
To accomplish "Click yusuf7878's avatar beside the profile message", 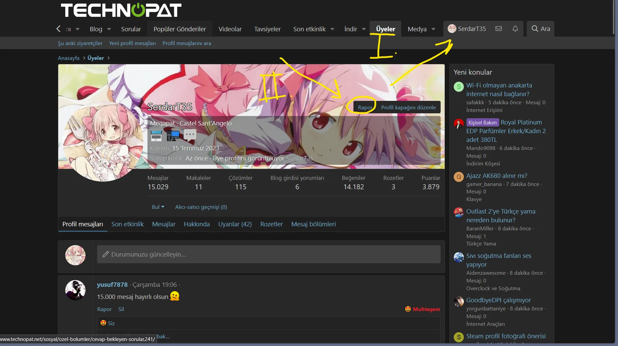I will pos(75,290).
